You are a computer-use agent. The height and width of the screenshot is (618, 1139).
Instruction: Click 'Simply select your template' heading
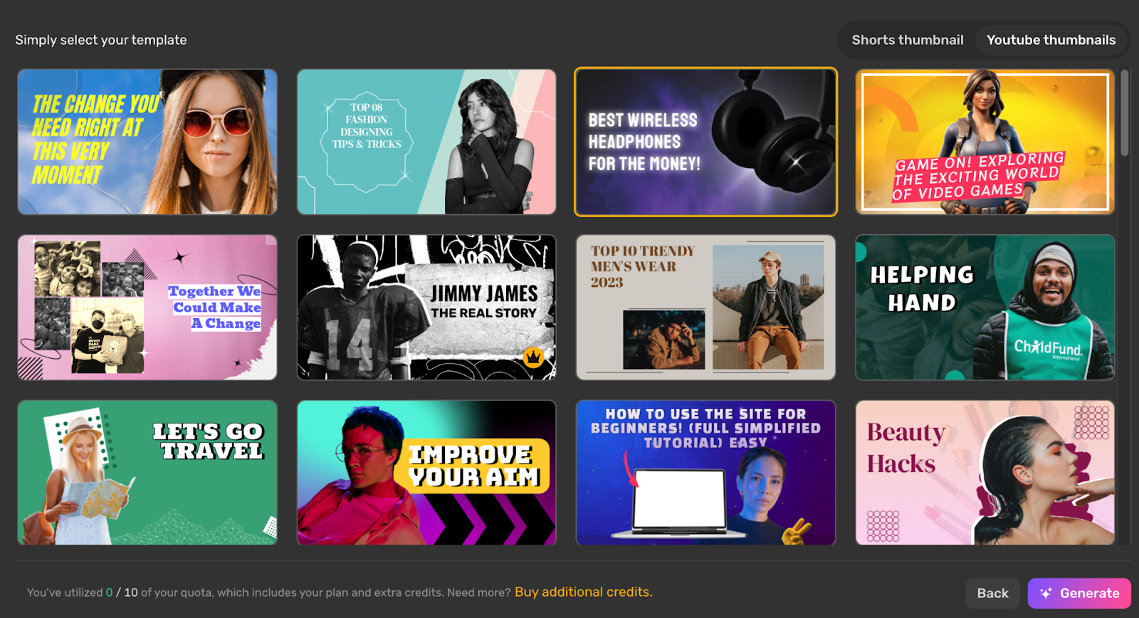pyautogui.click(x=101, y=40)
